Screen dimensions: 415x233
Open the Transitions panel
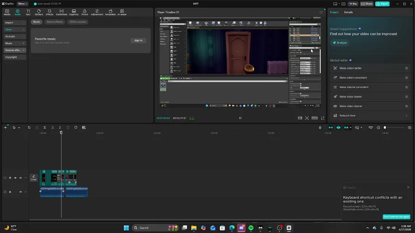tap(61, 12)
